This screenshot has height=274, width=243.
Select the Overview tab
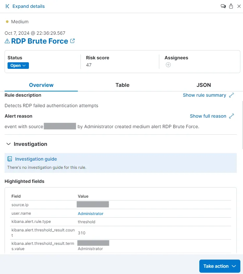tap(41, 85)
